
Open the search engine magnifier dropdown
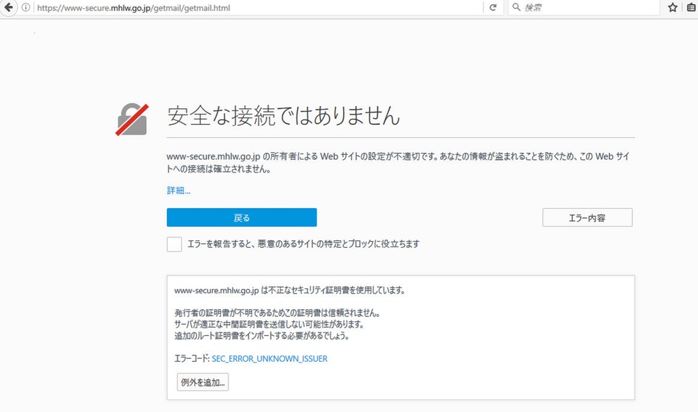tap(516, 8)
